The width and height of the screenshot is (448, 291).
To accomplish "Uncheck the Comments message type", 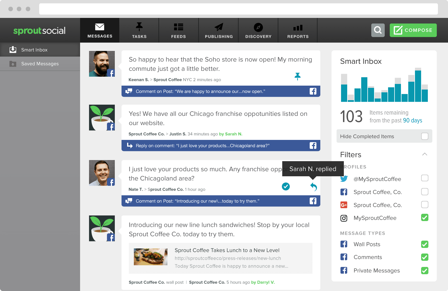I will click(x=425, y=257).
